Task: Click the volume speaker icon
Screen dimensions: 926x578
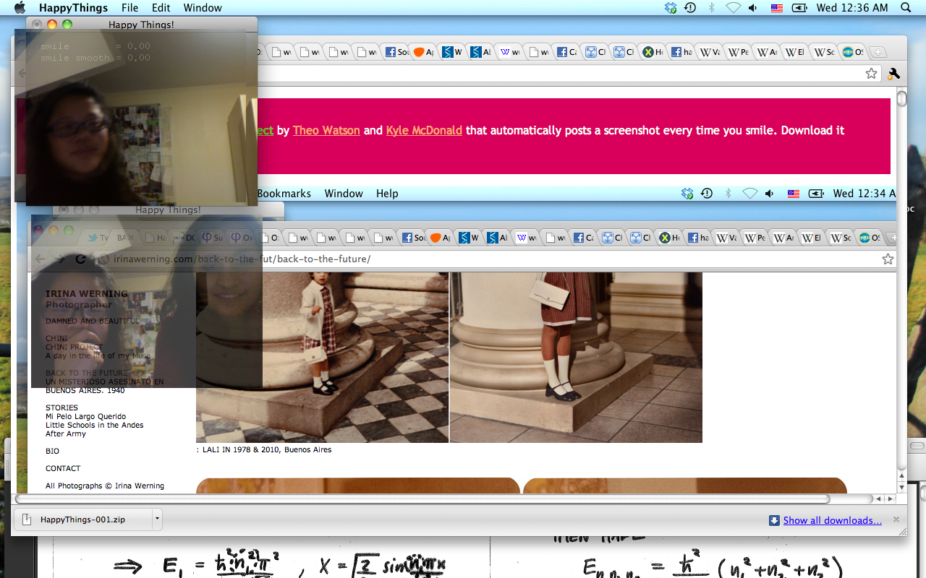Action: point(753,8)
